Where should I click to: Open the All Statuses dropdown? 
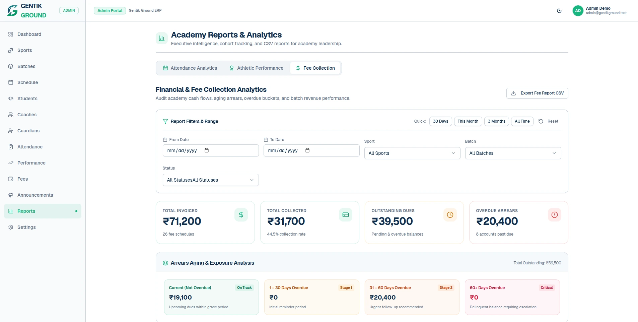pyautogui.click(x=211, y=180)
